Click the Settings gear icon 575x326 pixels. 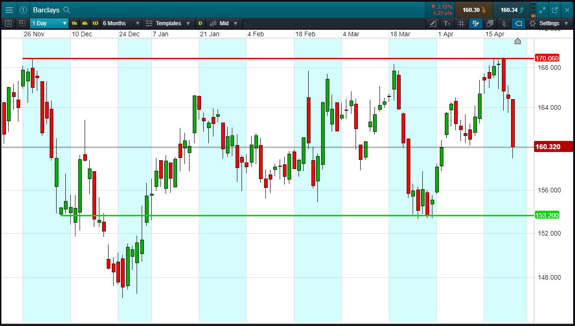coord(533,23)
